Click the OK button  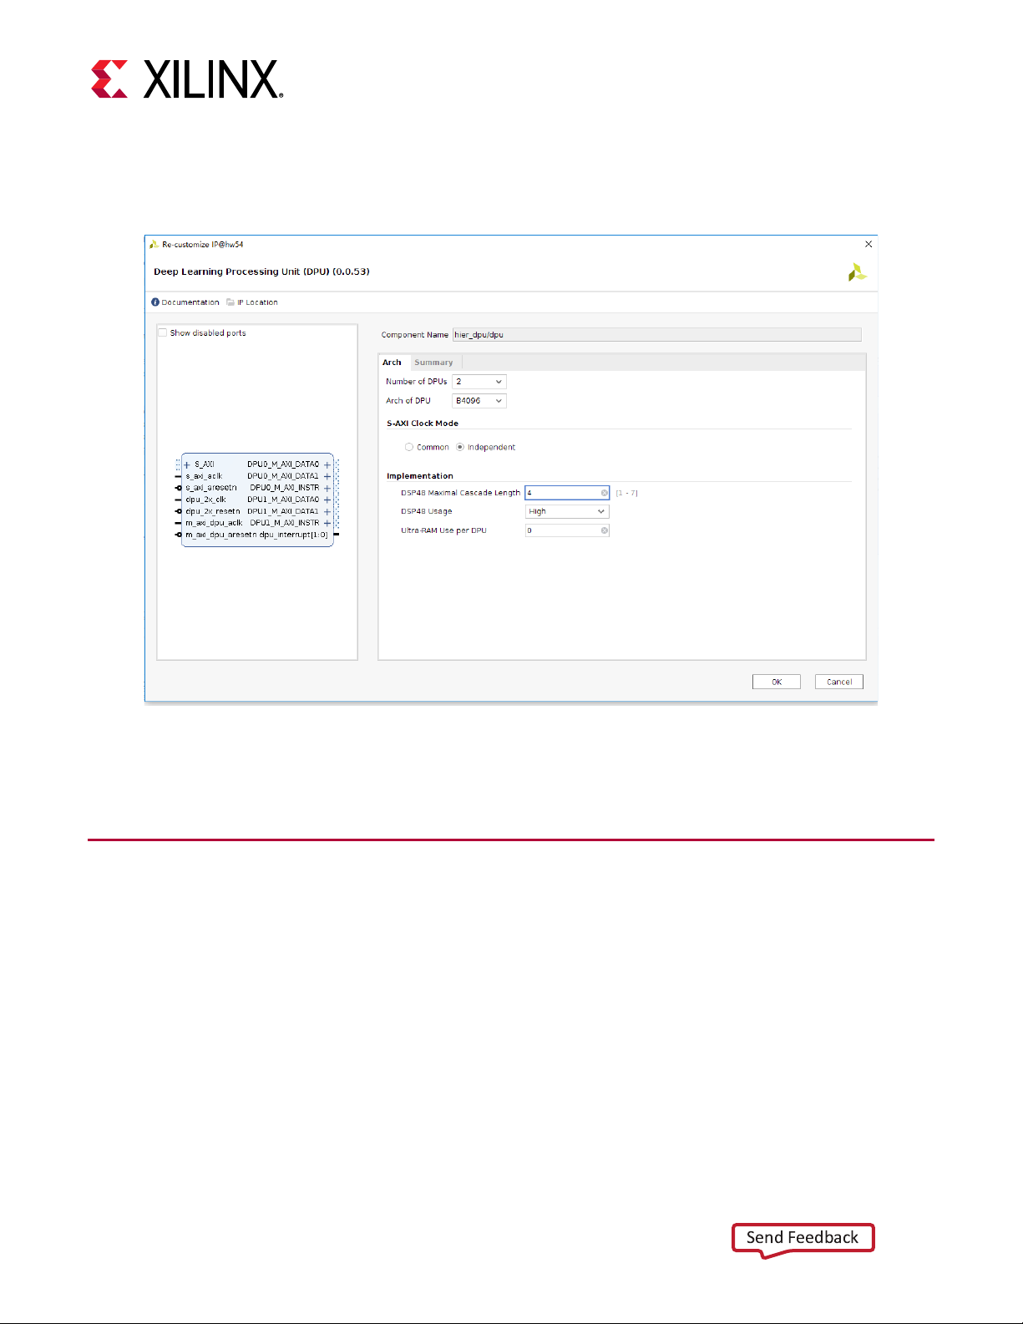(777, 682)
